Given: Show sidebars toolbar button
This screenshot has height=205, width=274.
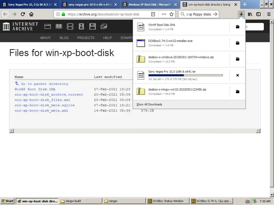Looking at the screenshot, I should click(x=258, y=14).
